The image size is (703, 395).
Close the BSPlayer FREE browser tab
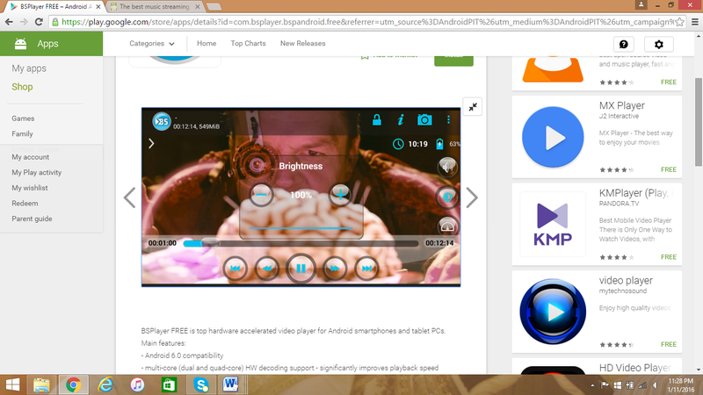coord(98,7)
